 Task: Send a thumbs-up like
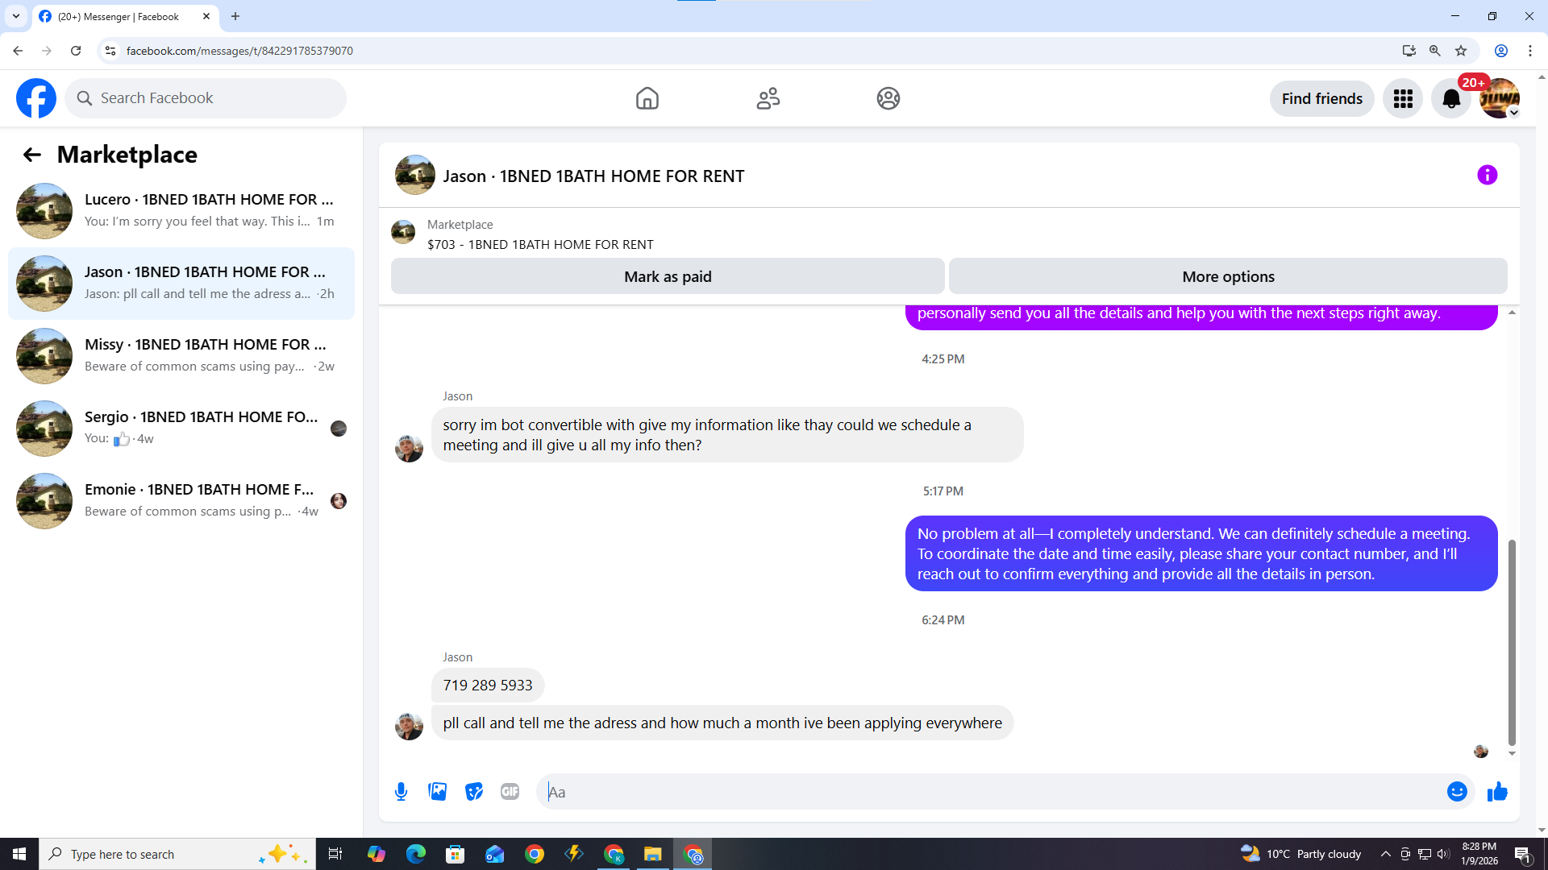(x=1497, y=792)
